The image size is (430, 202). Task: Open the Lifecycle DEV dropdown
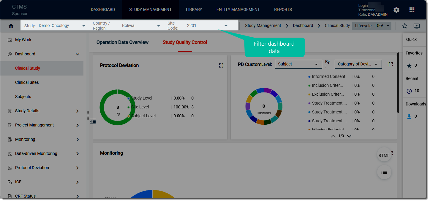tap(372, 26)
